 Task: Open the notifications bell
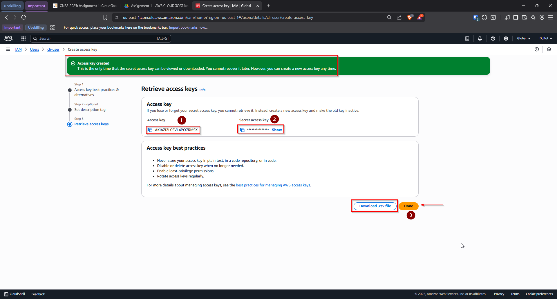[480, 38]
